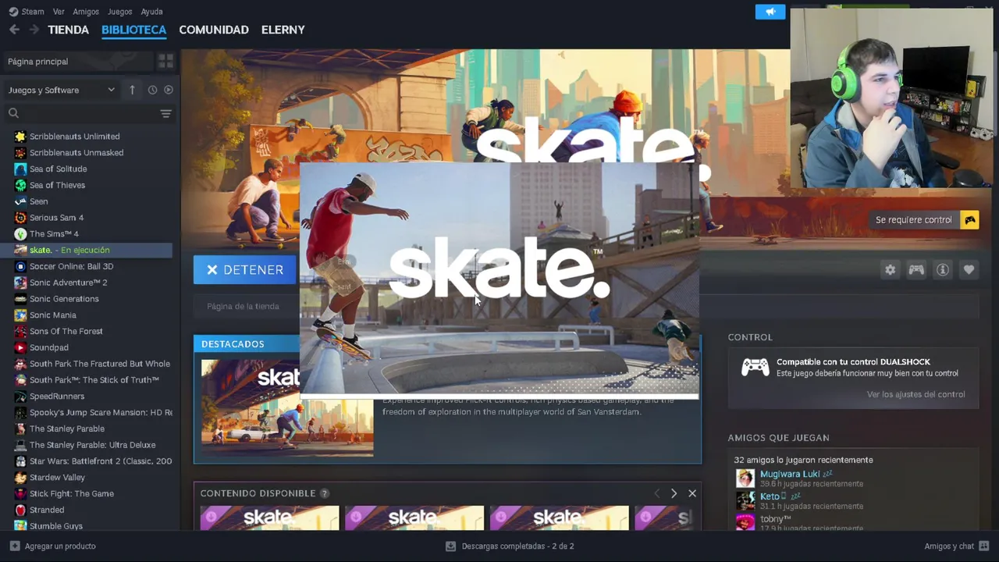Open the Página de la tienda link
999x562 pixels.
coord(243,307)
